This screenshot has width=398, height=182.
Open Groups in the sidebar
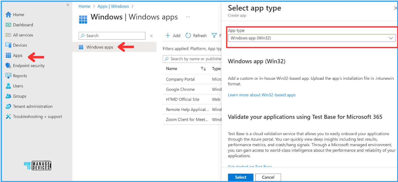(20, 96)
